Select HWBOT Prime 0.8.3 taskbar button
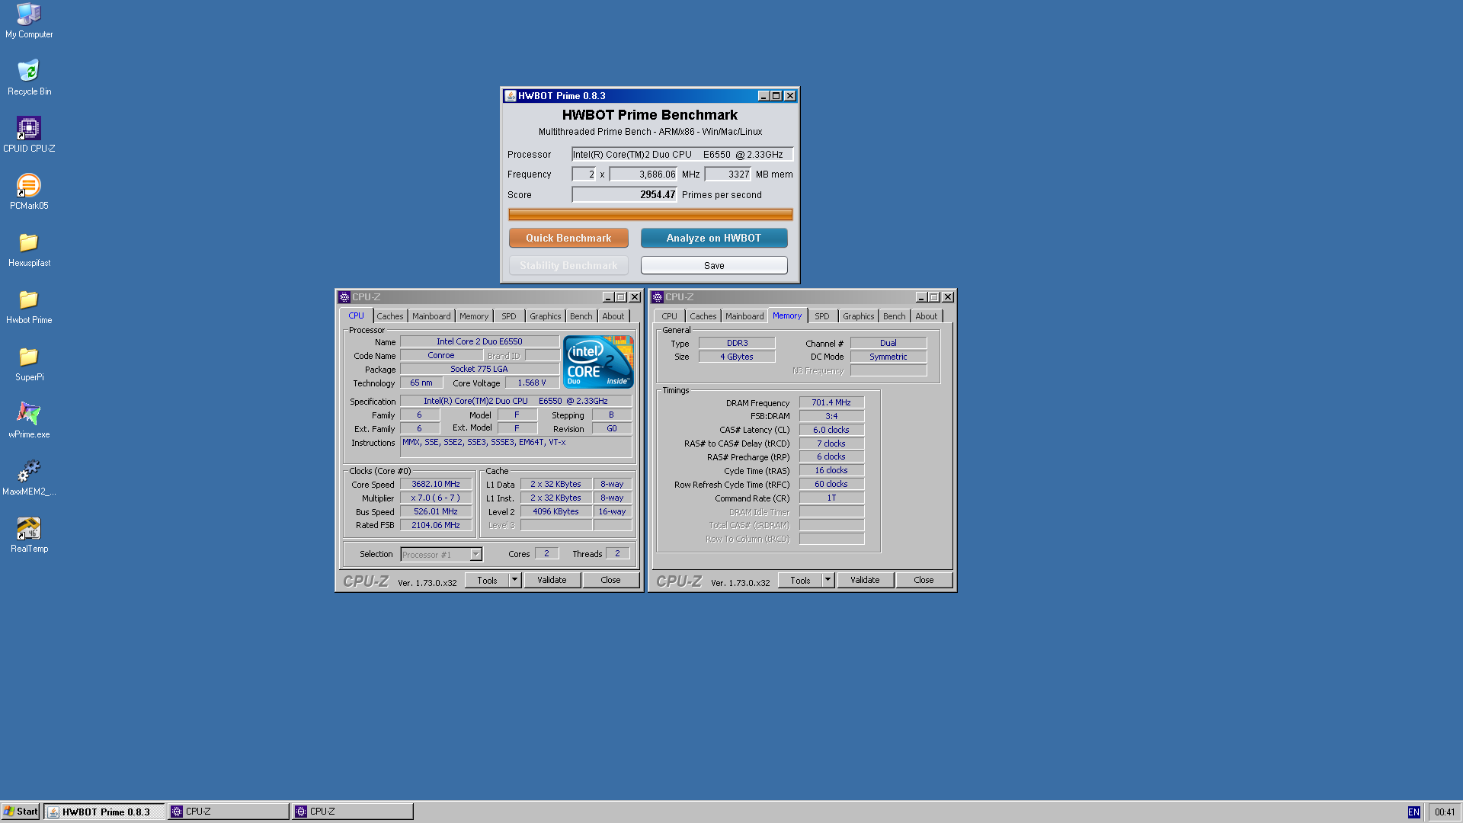The height and width of the screenshot is (823, 1463). [x=104, y=812]
